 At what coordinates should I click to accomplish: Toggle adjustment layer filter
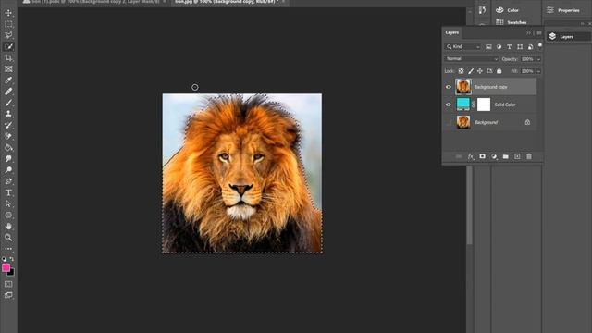[499, 47]
